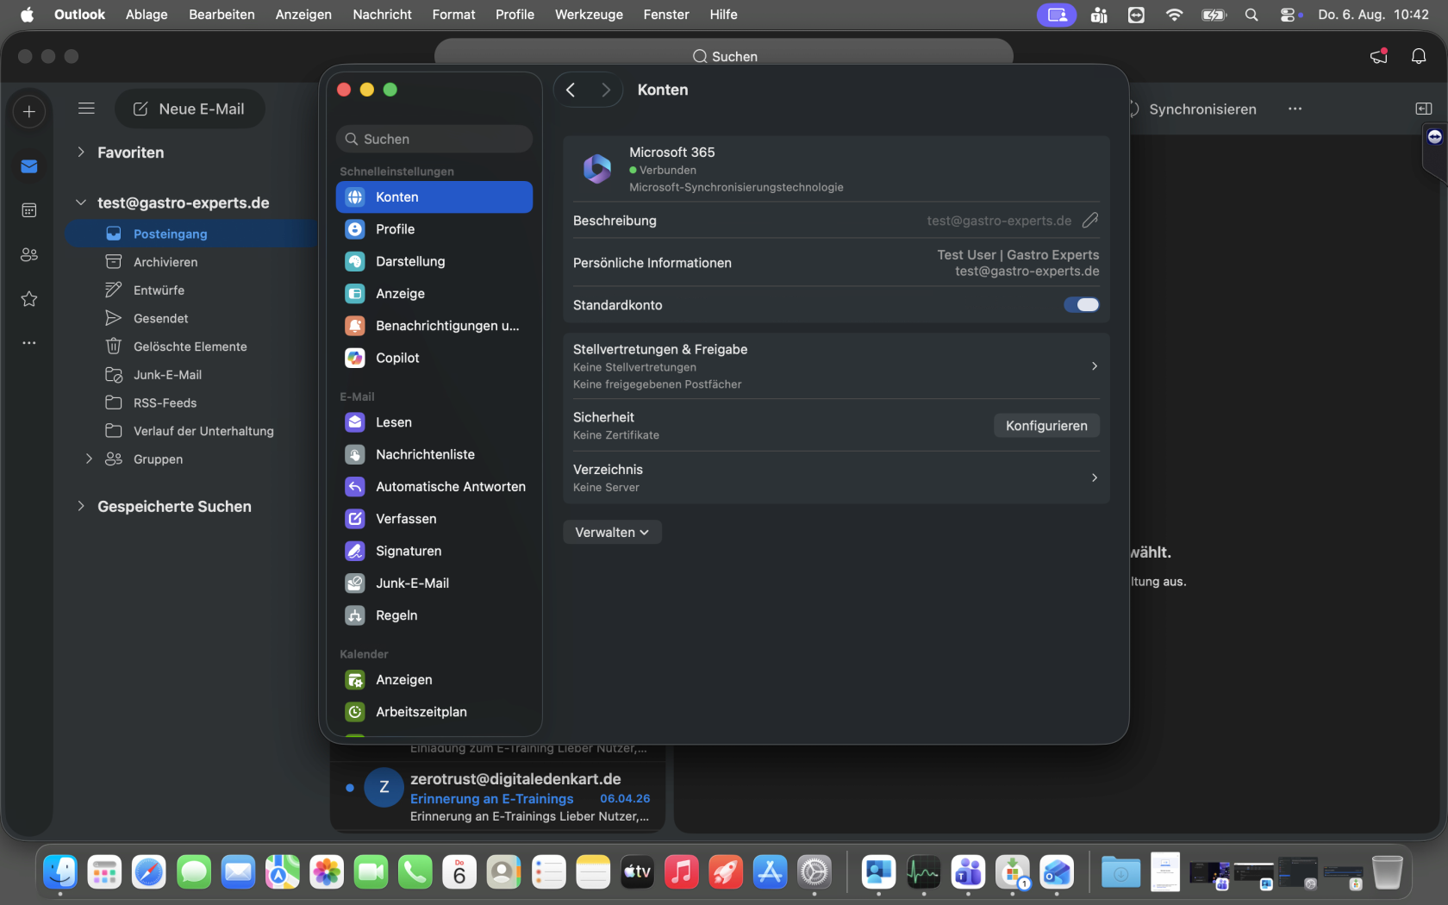
Task: Open the Ablage menu
Action: pos(147,15)
